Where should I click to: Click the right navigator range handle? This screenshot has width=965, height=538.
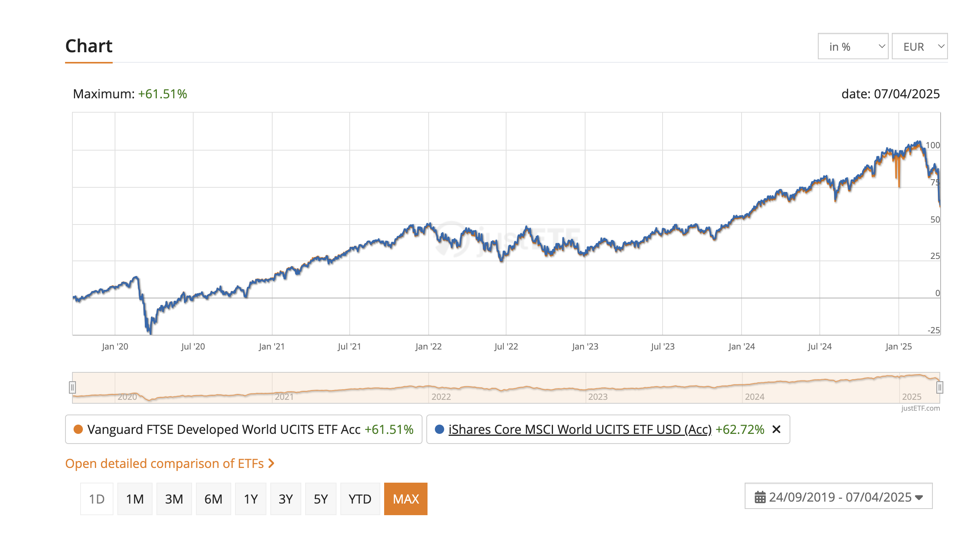tap(939, 387)
